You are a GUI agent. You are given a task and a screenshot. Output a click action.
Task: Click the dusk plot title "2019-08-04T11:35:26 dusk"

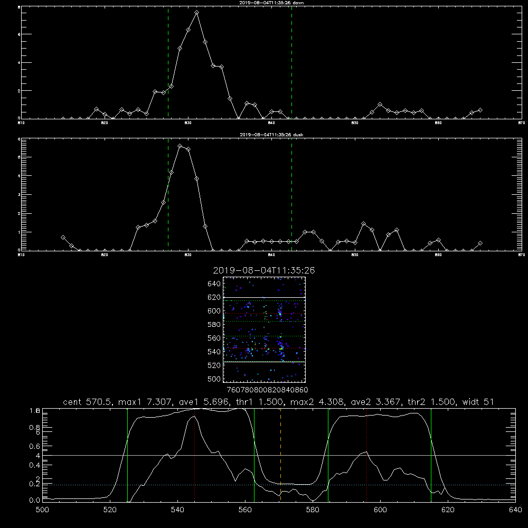[271, 135]
